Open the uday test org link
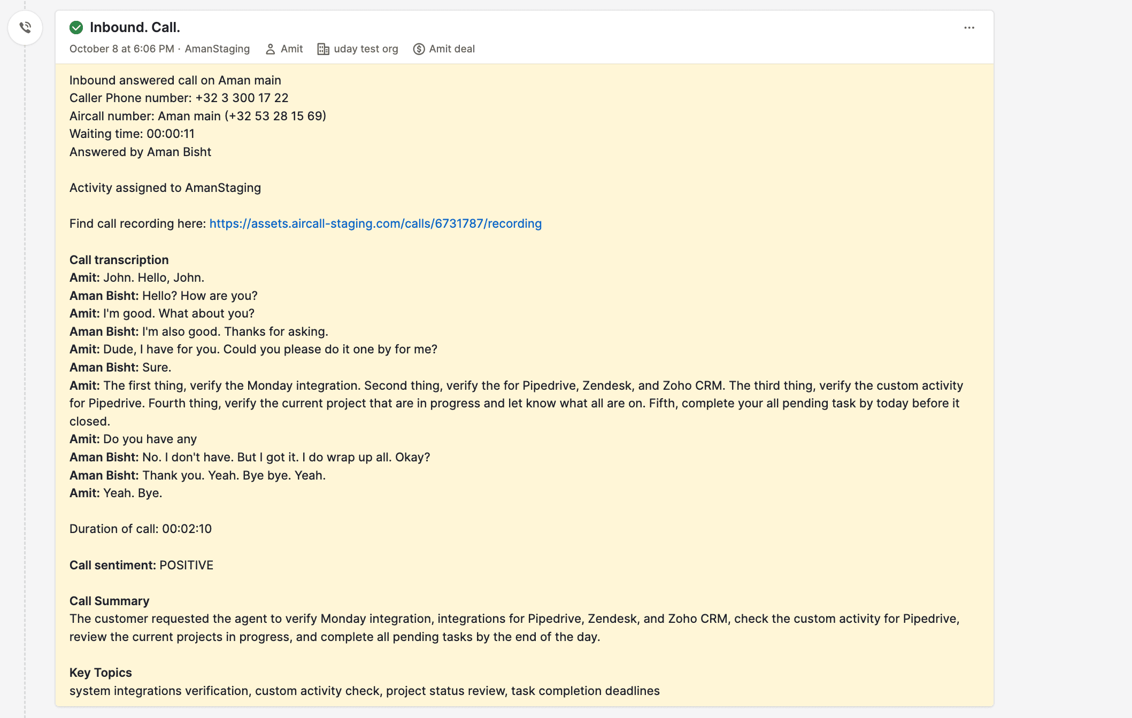The width and height of the screenshot is (1132, 718). point(366,49)
